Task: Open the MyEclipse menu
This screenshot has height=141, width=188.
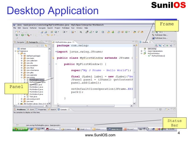Action: (66, 28)
